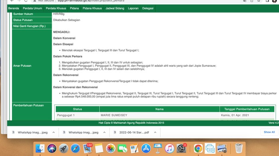Open the Perdata Khusus menu
The height and width of the screenshot is (156, 279).
click(x=56, y=8)
